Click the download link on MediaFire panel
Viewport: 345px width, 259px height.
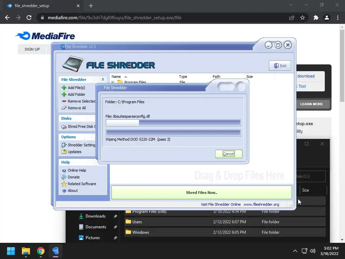306,76
